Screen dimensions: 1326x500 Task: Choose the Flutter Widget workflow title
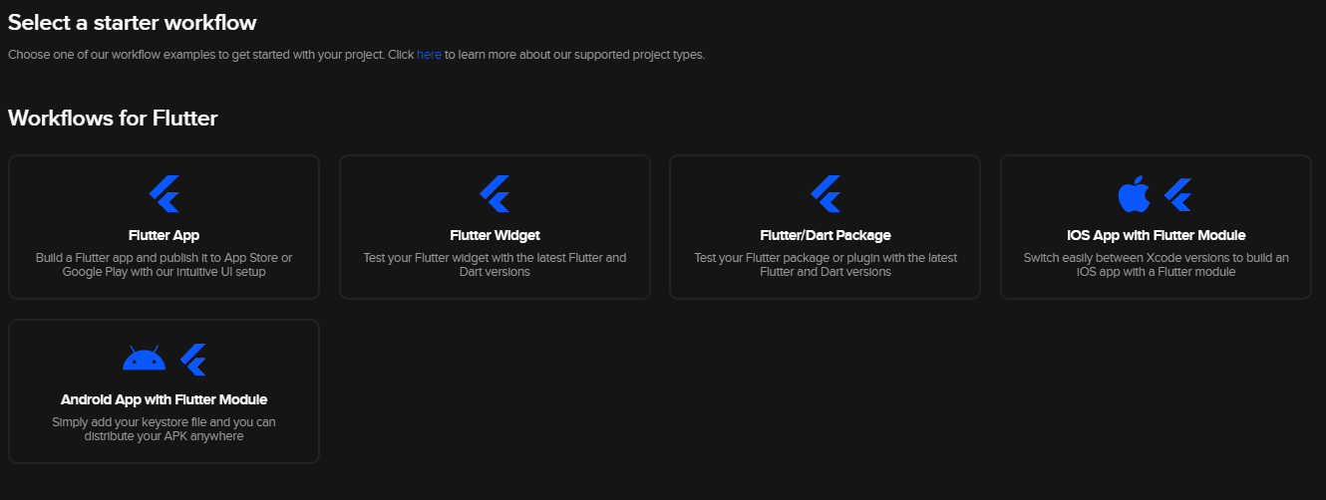[495, 236]
